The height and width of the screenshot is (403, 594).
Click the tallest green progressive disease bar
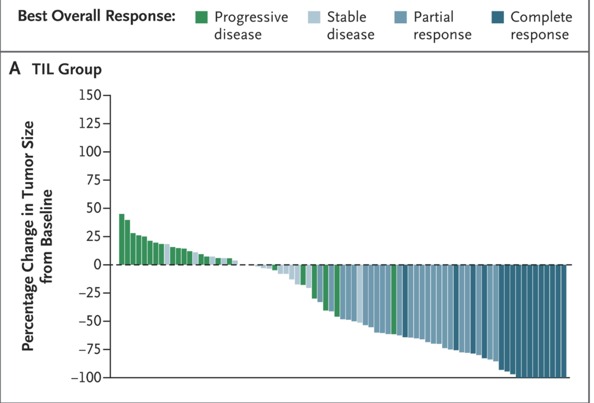tap(122, 239)
